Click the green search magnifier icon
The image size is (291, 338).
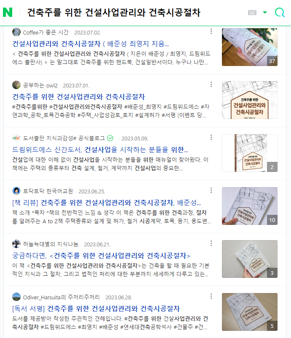(x=280, y=12)
